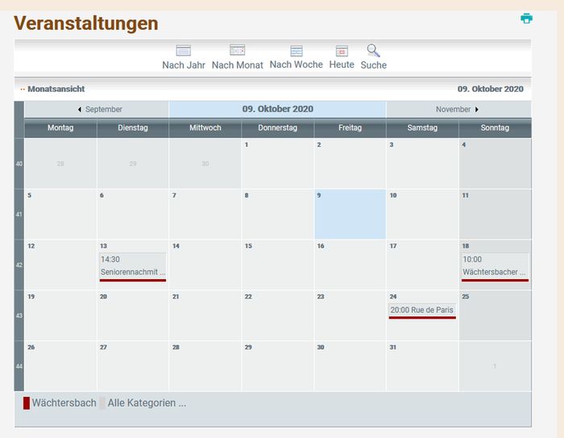Open the Suche magnifier icon

373,51
